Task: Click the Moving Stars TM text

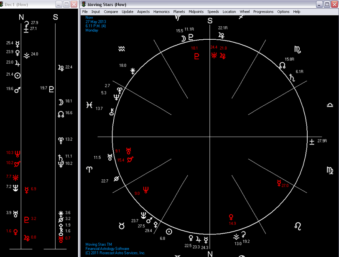Action: [99, 244]
